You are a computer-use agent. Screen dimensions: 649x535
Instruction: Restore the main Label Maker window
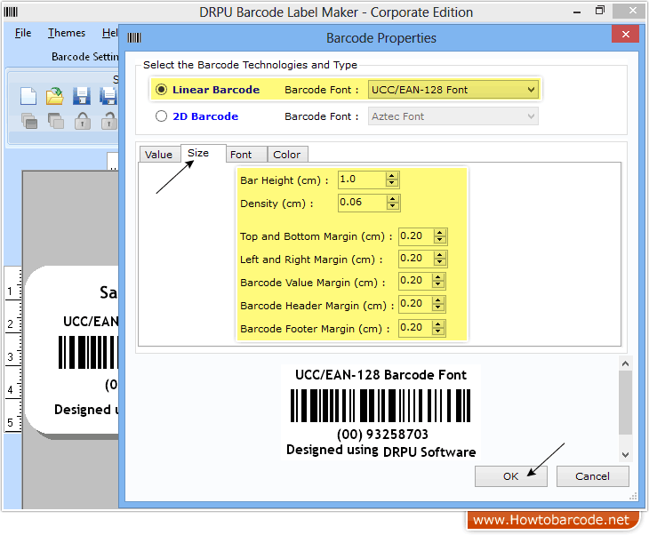click(x=600, y=11)
